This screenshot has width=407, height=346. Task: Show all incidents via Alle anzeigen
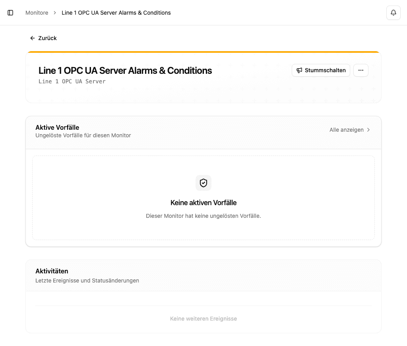point(350,130)
